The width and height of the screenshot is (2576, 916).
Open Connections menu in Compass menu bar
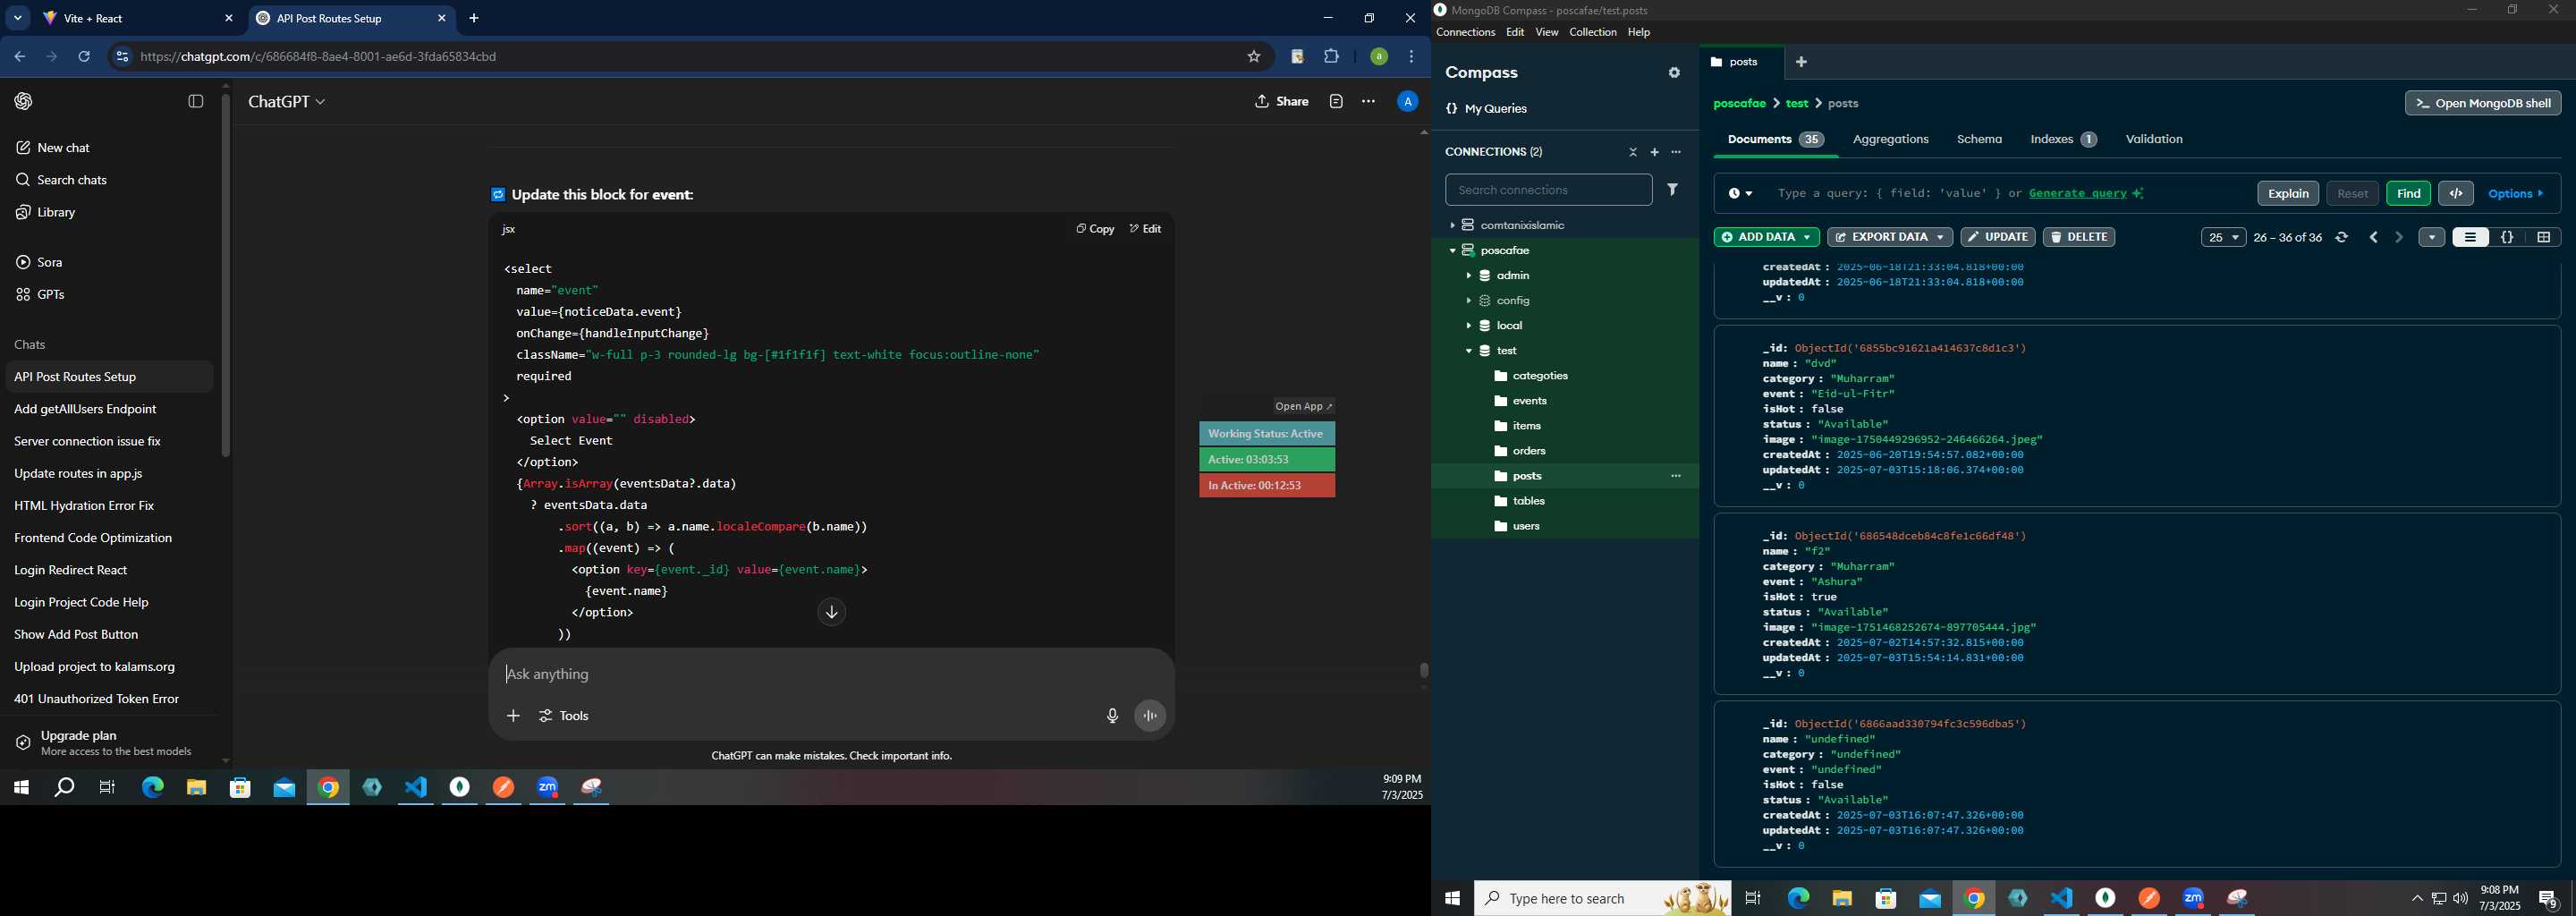point(1465,32)
